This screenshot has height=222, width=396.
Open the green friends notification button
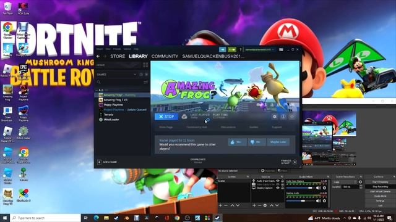[x=232, y=49]
